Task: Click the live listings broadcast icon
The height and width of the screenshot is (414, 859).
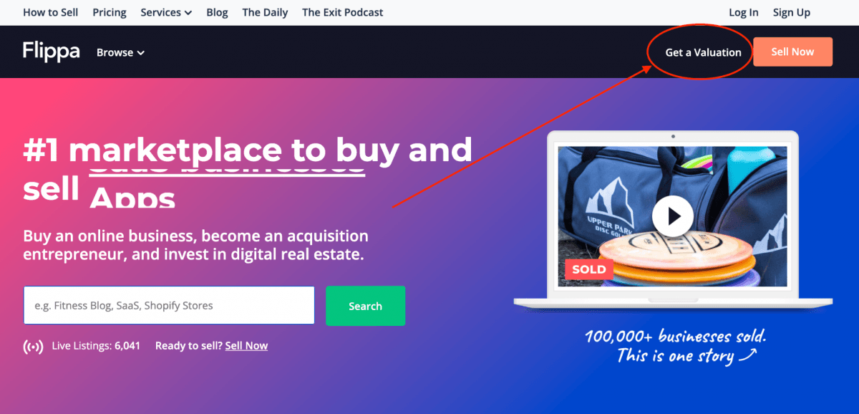Action: click(x=33, y=347)
